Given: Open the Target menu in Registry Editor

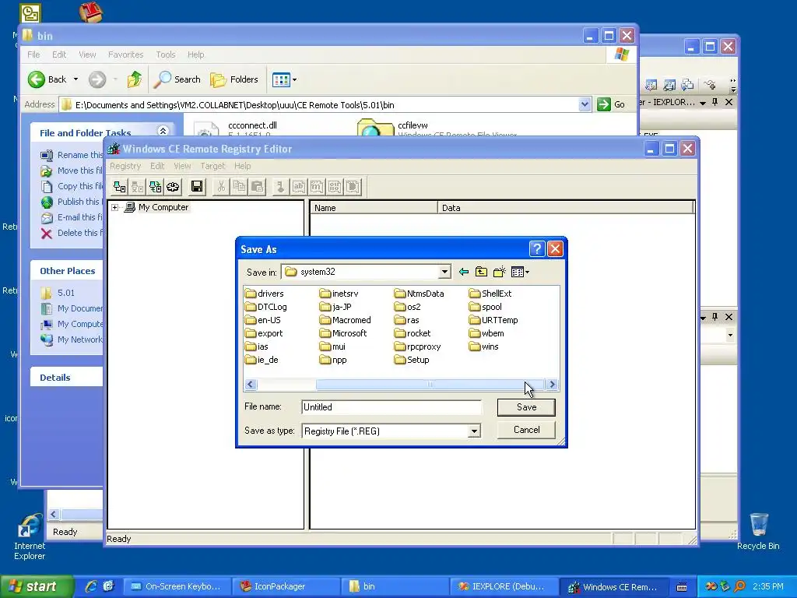Looking at the screenshot, I should [212, 166].
